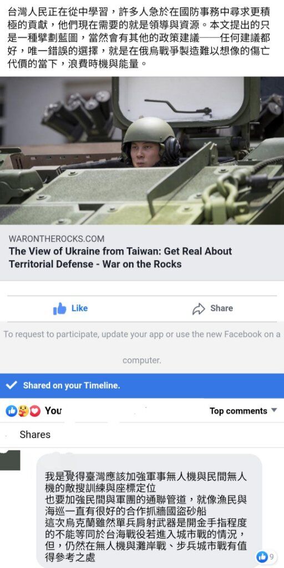Click the red heart reaction icon
Viewport: 284px width, 568px height.
coord(35,411)
